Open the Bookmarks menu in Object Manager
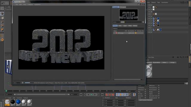 tap(165, 2)
